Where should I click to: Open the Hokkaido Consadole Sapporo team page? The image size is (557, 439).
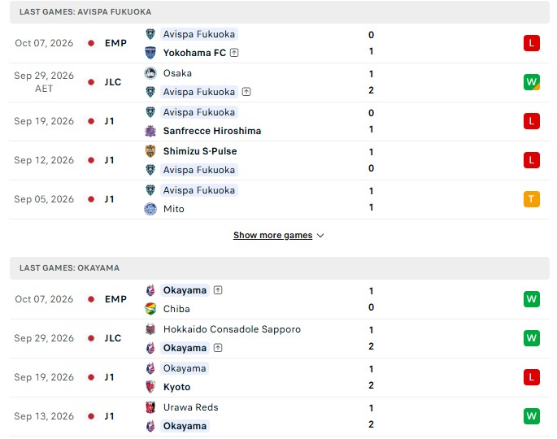click(232, 329)
